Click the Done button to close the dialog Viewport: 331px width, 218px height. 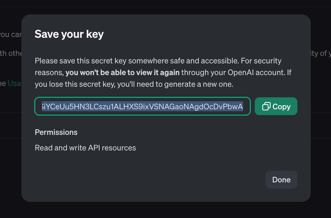click(281, 180)
